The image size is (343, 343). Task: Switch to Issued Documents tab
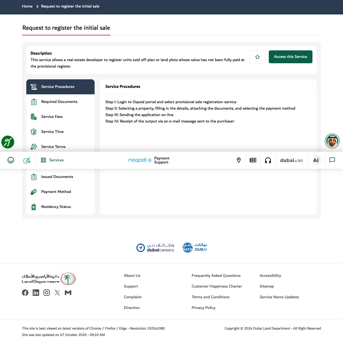click(60, 177)
